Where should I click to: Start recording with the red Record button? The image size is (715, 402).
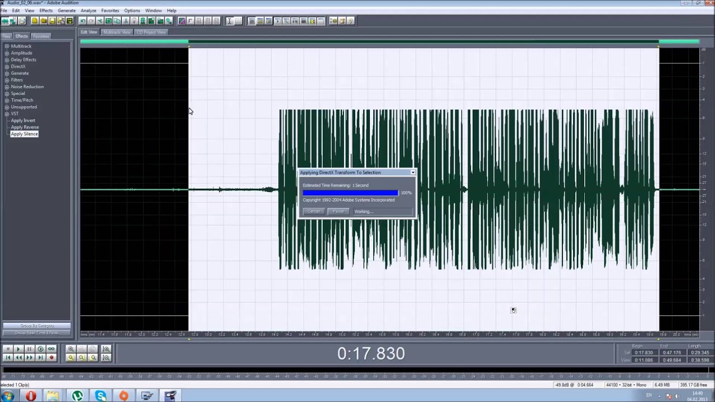pyautogui.click(x=51, y=357)
